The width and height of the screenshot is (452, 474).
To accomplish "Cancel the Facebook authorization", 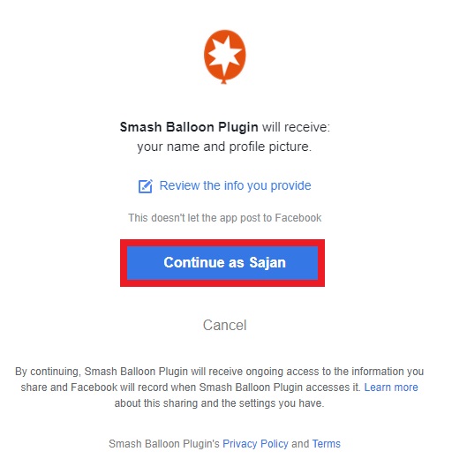I will pos(224,326).
